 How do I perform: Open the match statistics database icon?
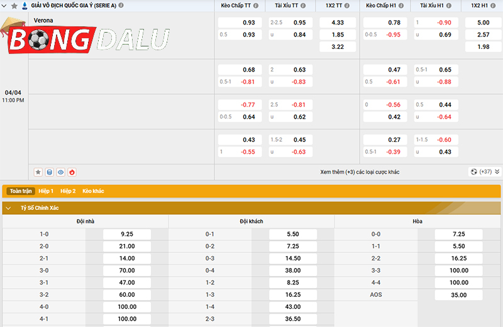click(50, 171)
